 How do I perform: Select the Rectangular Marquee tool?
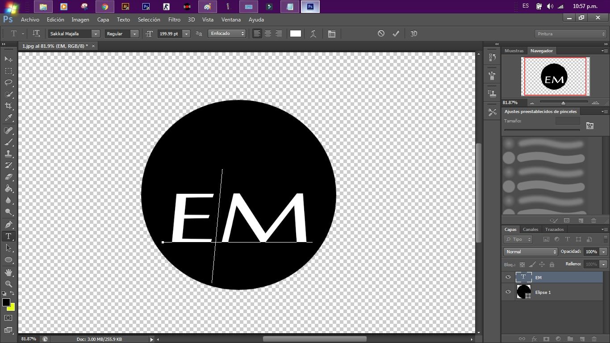pos(8,71)
